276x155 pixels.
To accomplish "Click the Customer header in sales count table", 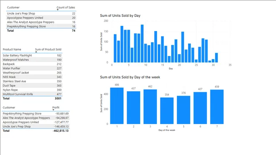I will 13,7.
